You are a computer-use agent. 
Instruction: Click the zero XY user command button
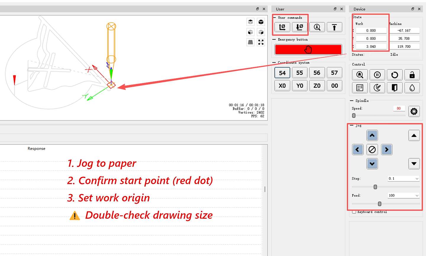pyautogui.click(x=282, y=27)
